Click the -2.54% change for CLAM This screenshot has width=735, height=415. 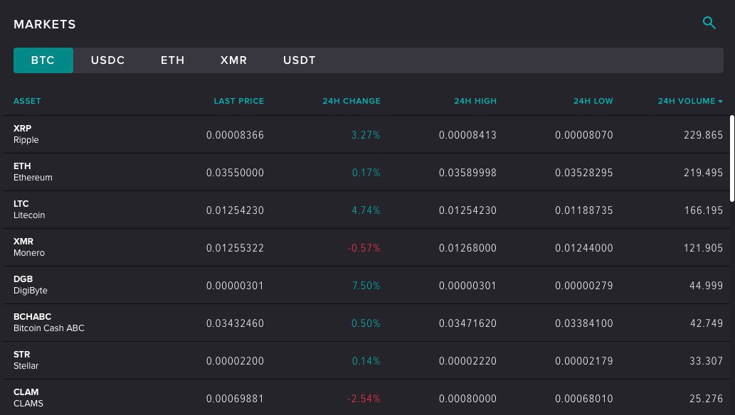tap(364, 399)
